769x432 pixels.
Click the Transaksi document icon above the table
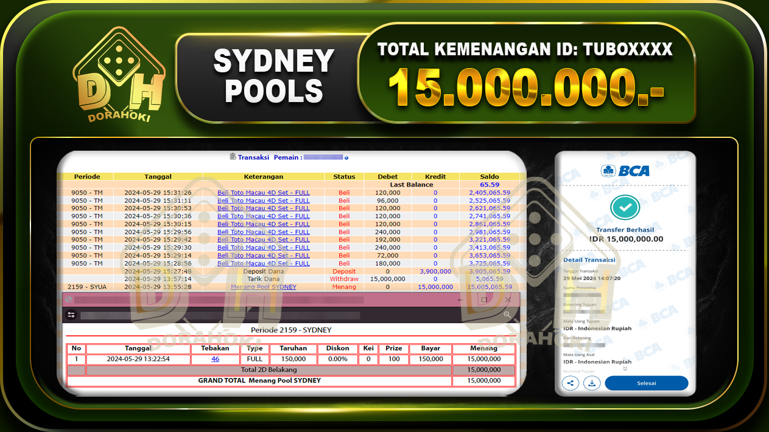point(233,157)
